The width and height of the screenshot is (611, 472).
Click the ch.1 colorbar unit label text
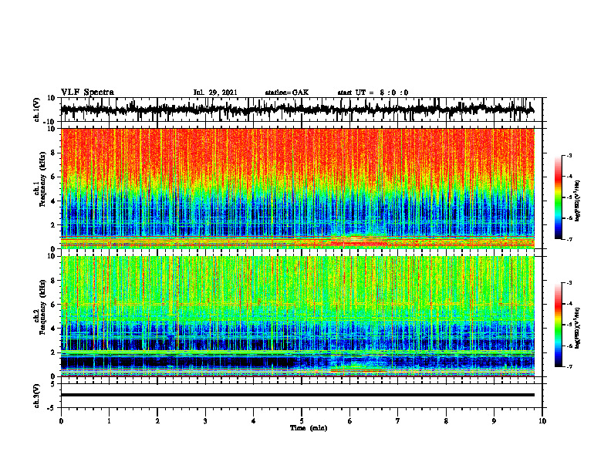(x=578, y=201)
